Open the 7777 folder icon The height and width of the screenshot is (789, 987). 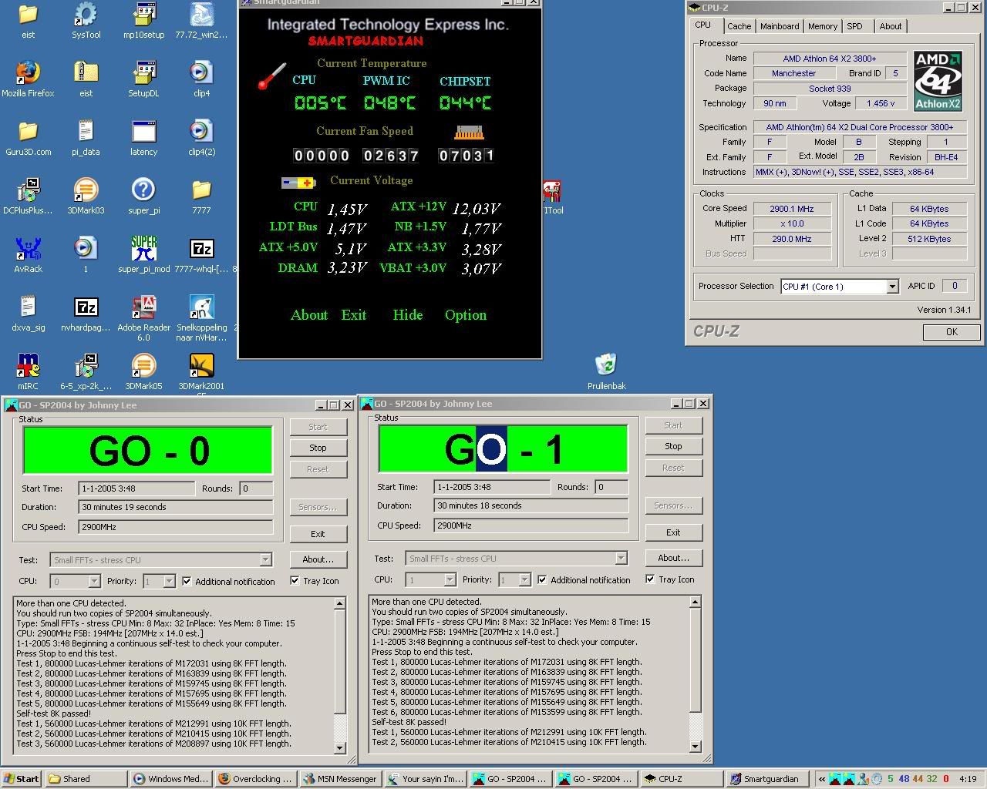(x=201, y=196)
